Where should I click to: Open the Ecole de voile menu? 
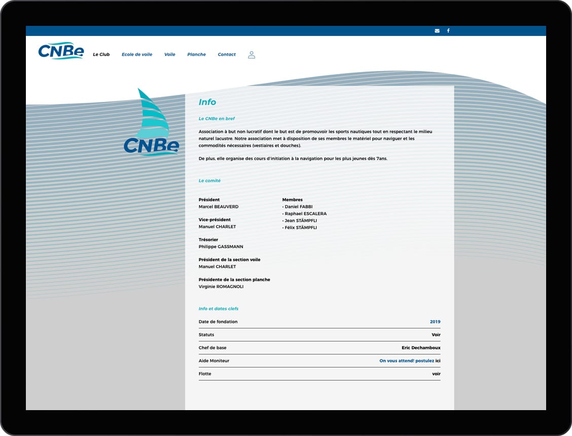click(137, 54)
